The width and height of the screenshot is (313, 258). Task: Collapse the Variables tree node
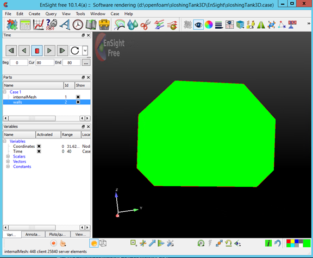pos(4,141)
